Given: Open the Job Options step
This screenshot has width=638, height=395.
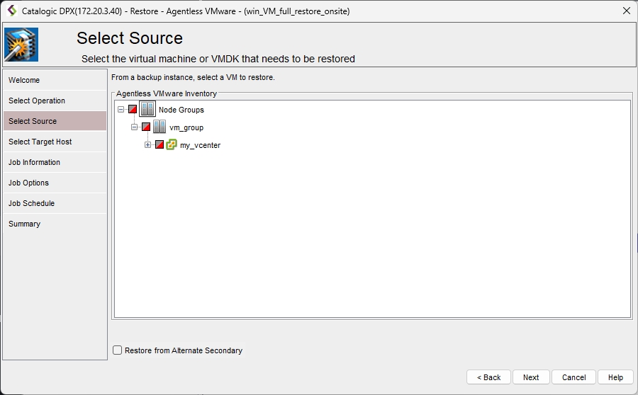Looking at the screenshot, I should [29, 183].
